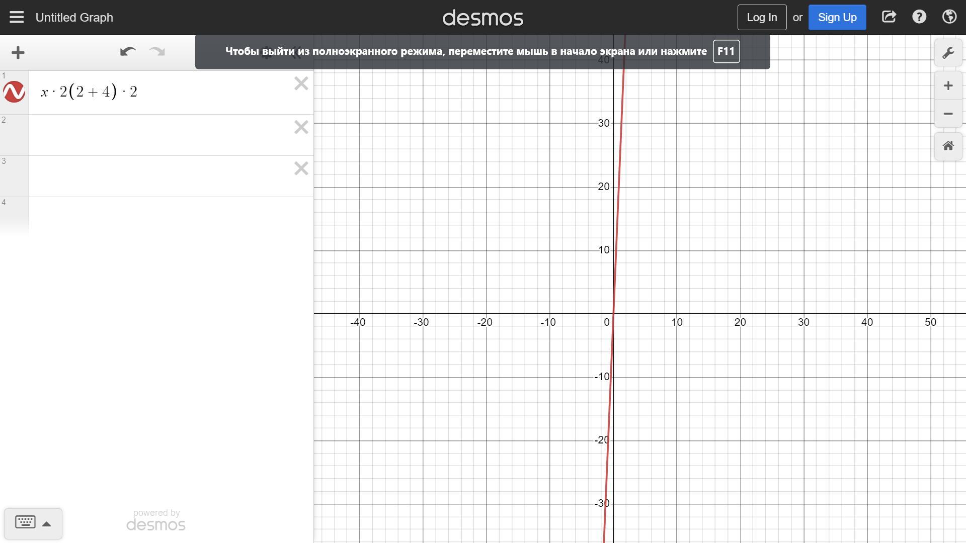Open the language globe menu

949,17
